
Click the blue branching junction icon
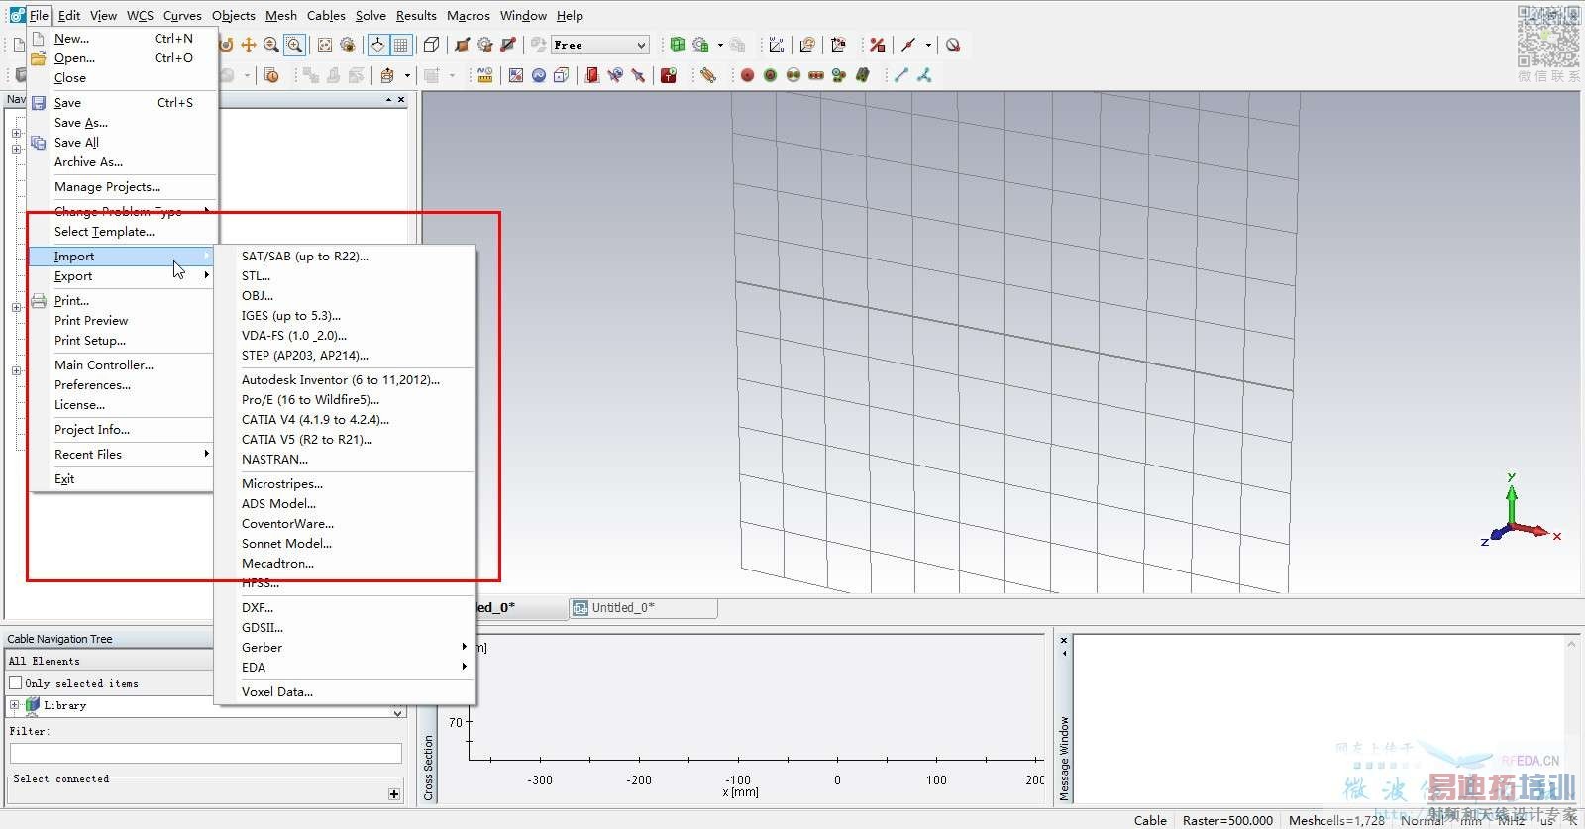[x=924, y=75]
